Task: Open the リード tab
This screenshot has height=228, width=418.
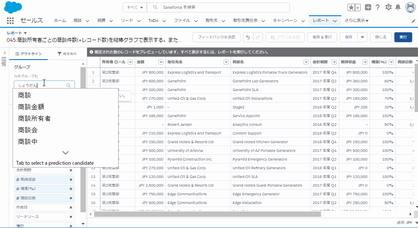Action: 126,21
